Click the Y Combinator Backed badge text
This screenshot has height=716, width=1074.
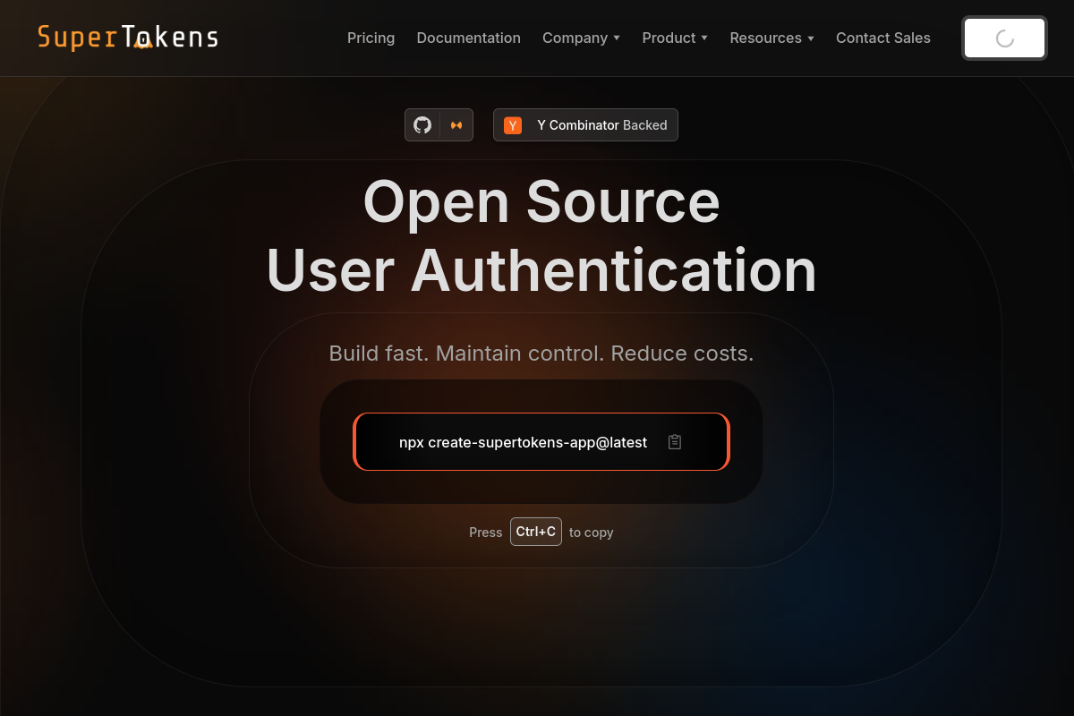pyautogui.click(x=602, y=125)
